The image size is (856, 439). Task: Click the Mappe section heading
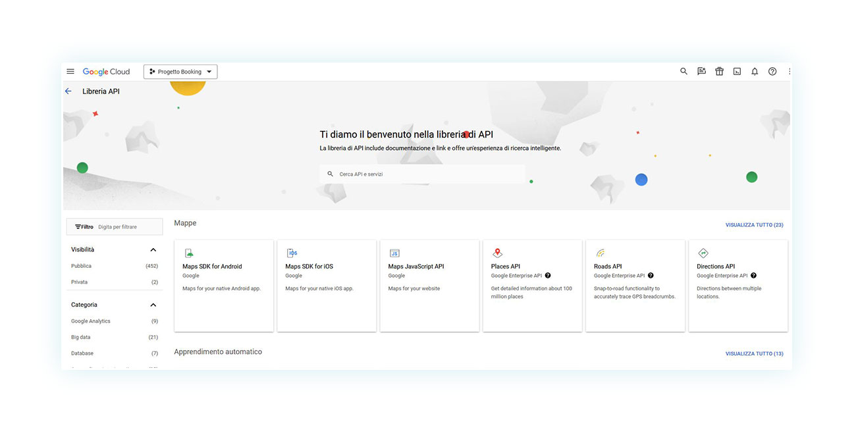(185, 223)
